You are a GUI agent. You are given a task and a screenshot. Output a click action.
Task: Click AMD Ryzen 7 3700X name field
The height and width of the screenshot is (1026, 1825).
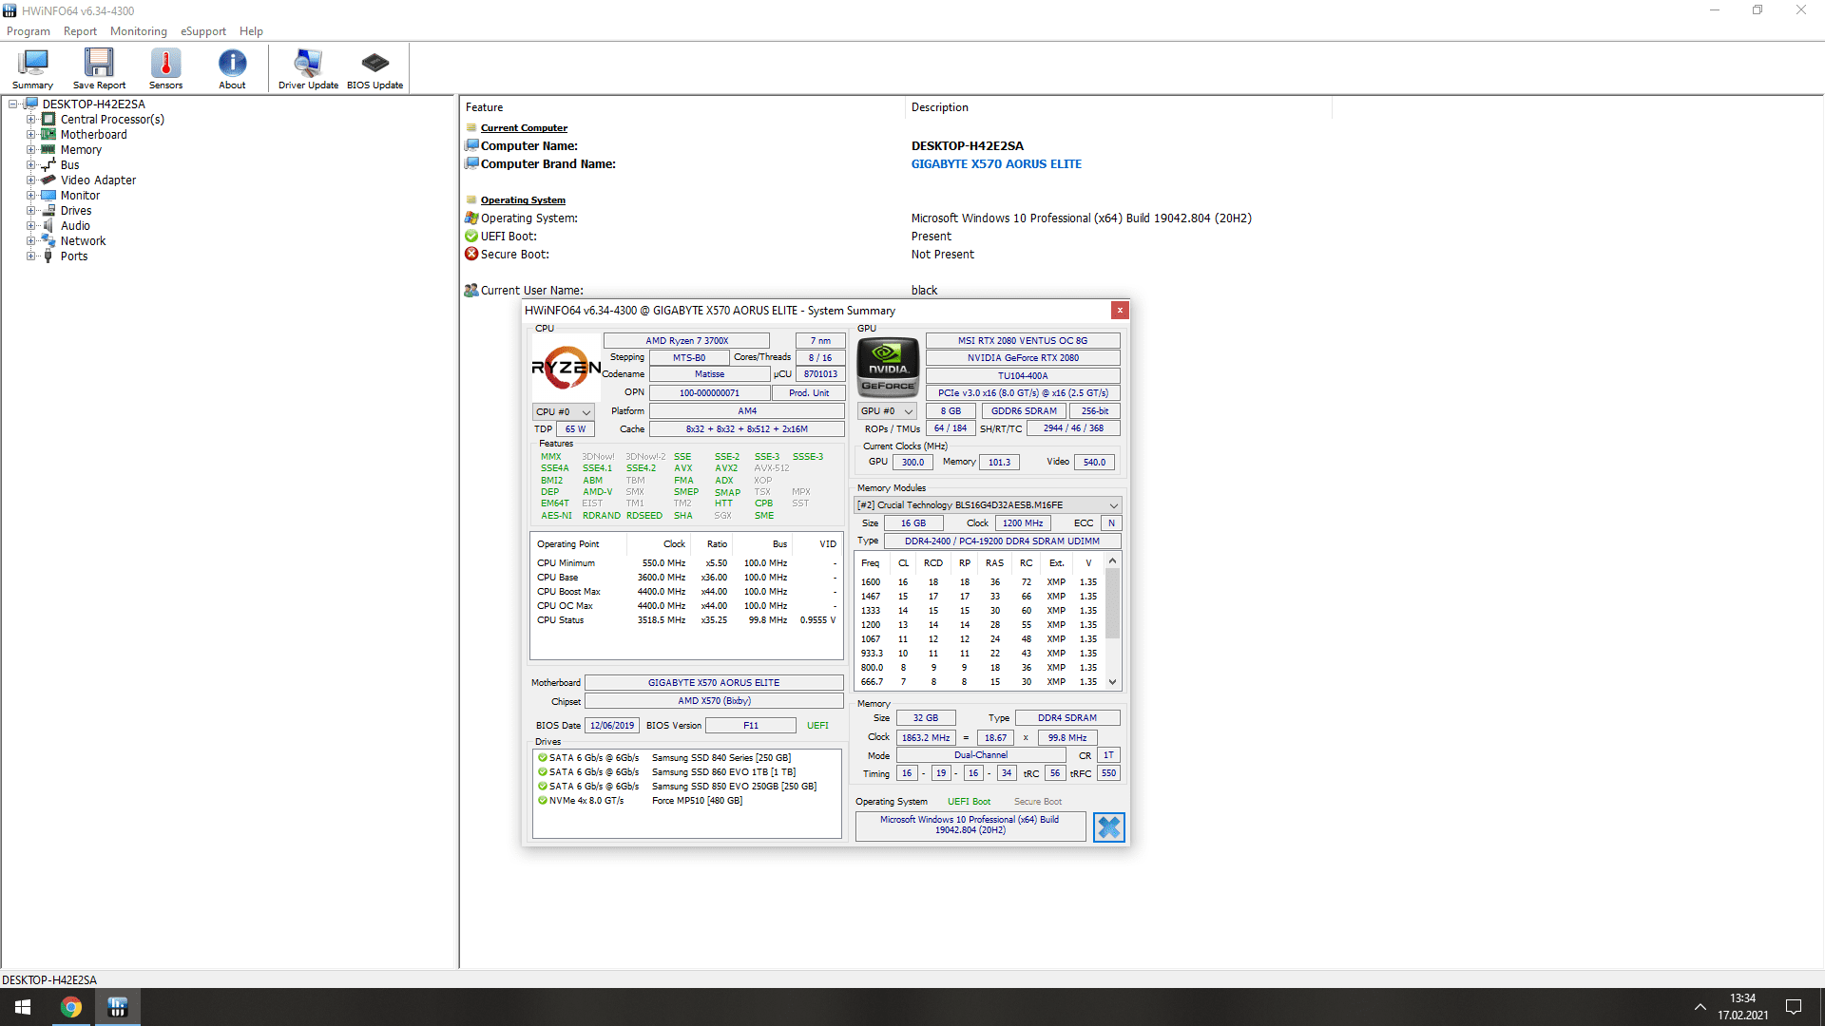coord(686,341)
